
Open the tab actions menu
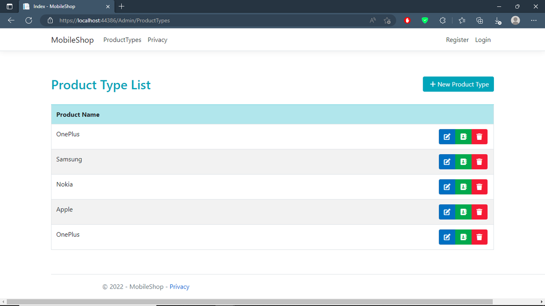point(9,6)
